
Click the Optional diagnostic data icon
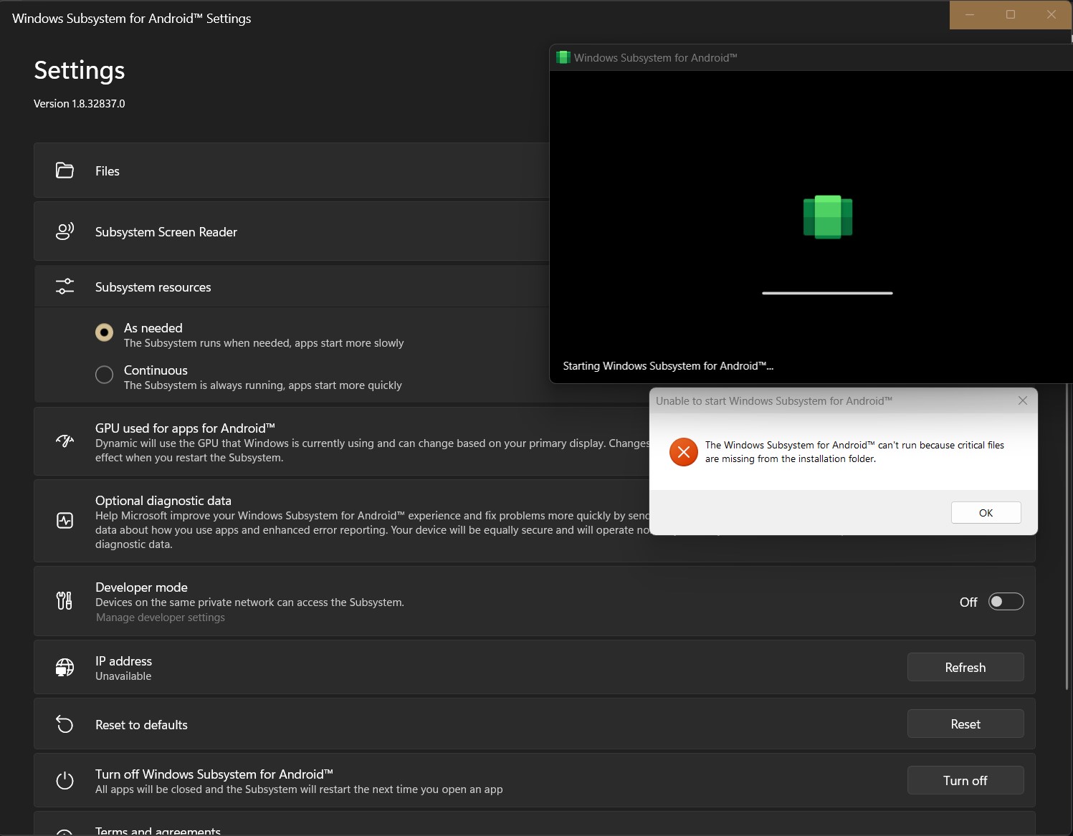click(x=65, y=521)
